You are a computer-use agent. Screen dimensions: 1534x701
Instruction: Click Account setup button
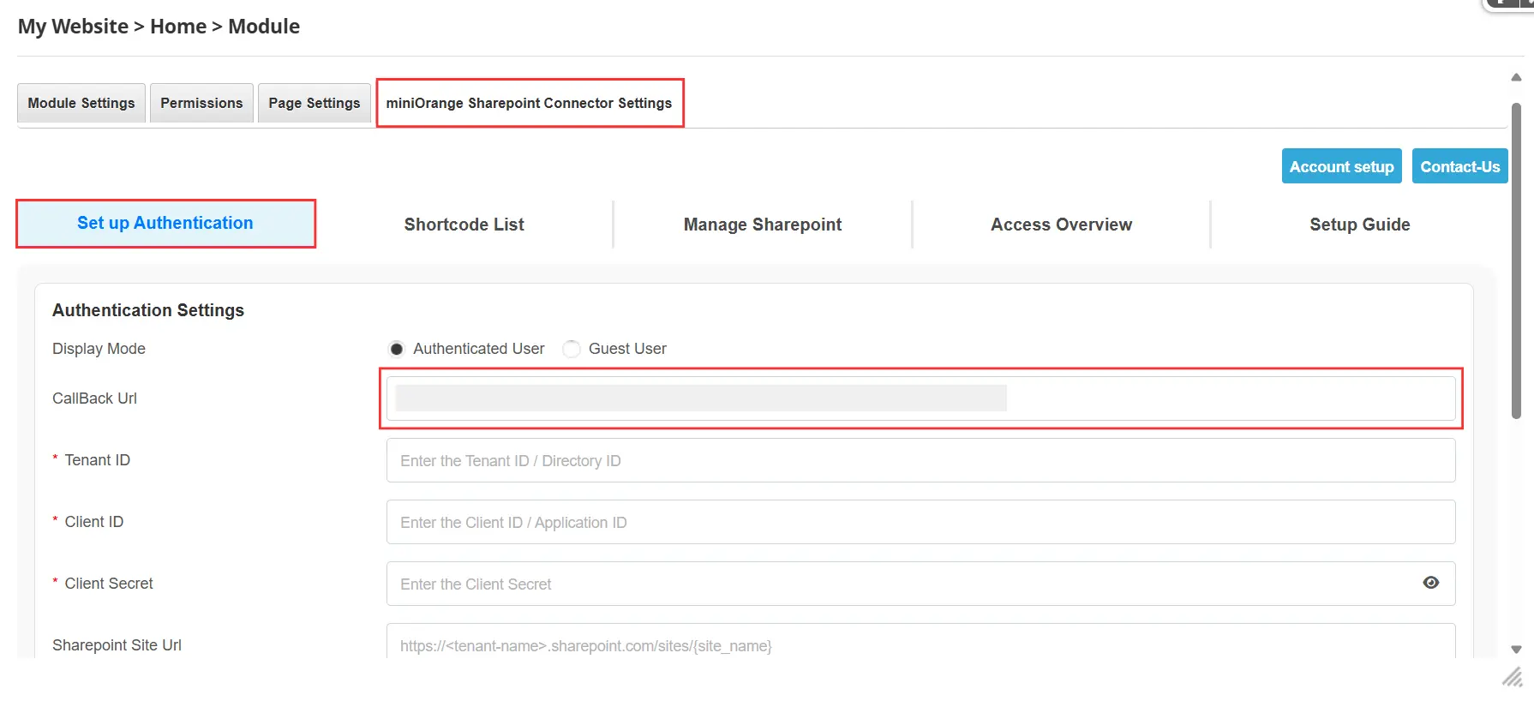(x=1342, y=166)
